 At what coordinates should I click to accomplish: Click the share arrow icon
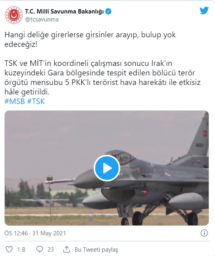pyautogui.click(x=67, y=249)
